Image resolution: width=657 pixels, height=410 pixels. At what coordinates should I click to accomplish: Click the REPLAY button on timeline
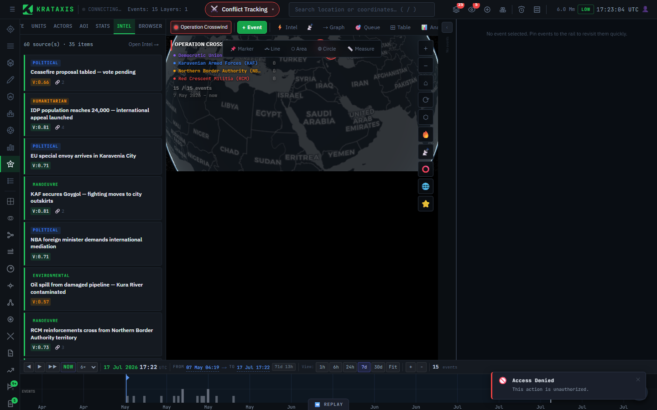click(328, 404)
